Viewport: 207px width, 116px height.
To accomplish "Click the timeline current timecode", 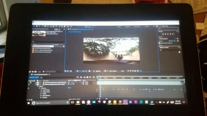I will coord(34,77).
